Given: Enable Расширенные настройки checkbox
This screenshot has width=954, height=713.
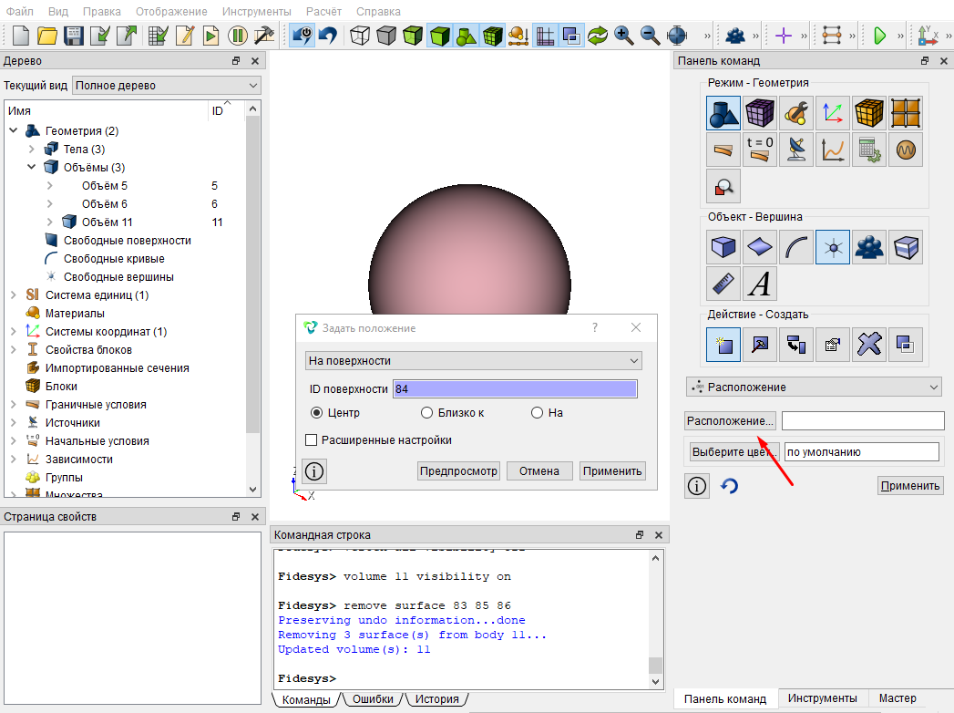Looking at the screenshot, I should click(311, 439).
